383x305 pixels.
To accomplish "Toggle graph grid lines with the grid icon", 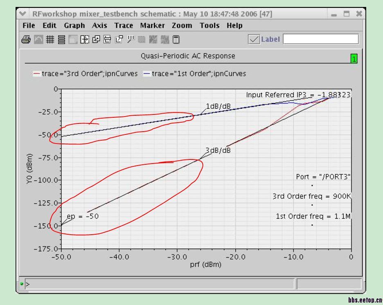I will (x=50, y=40).
